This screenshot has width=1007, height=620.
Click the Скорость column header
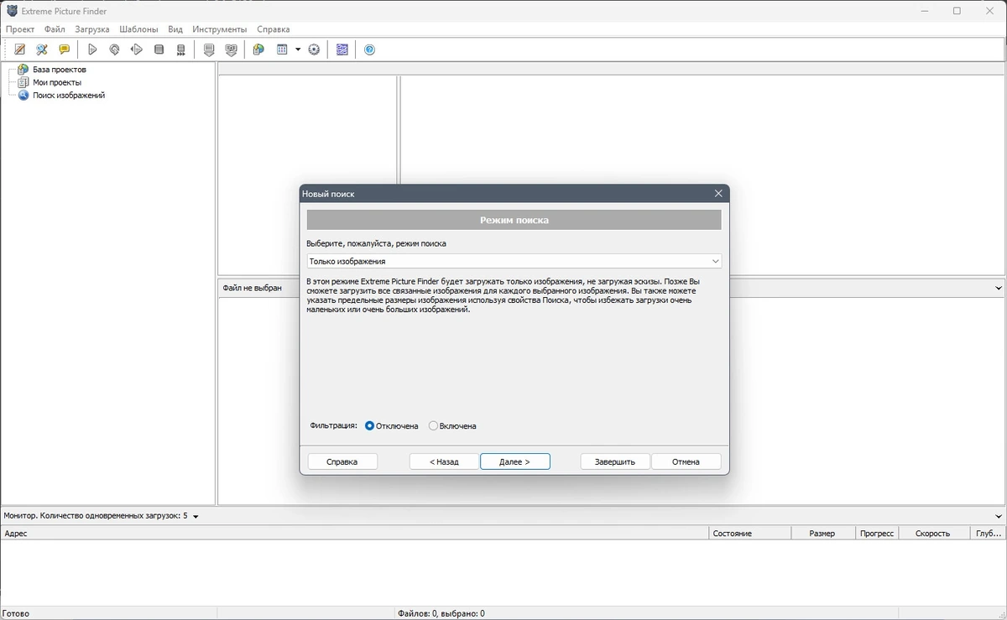click(933, 533)
